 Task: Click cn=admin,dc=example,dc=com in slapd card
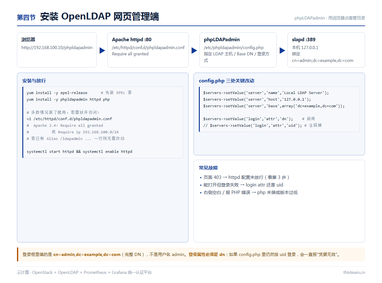coord(323,60)
